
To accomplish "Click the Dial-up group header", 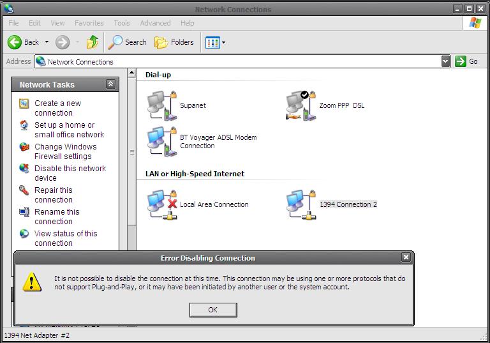I will [x=158, y=75].
